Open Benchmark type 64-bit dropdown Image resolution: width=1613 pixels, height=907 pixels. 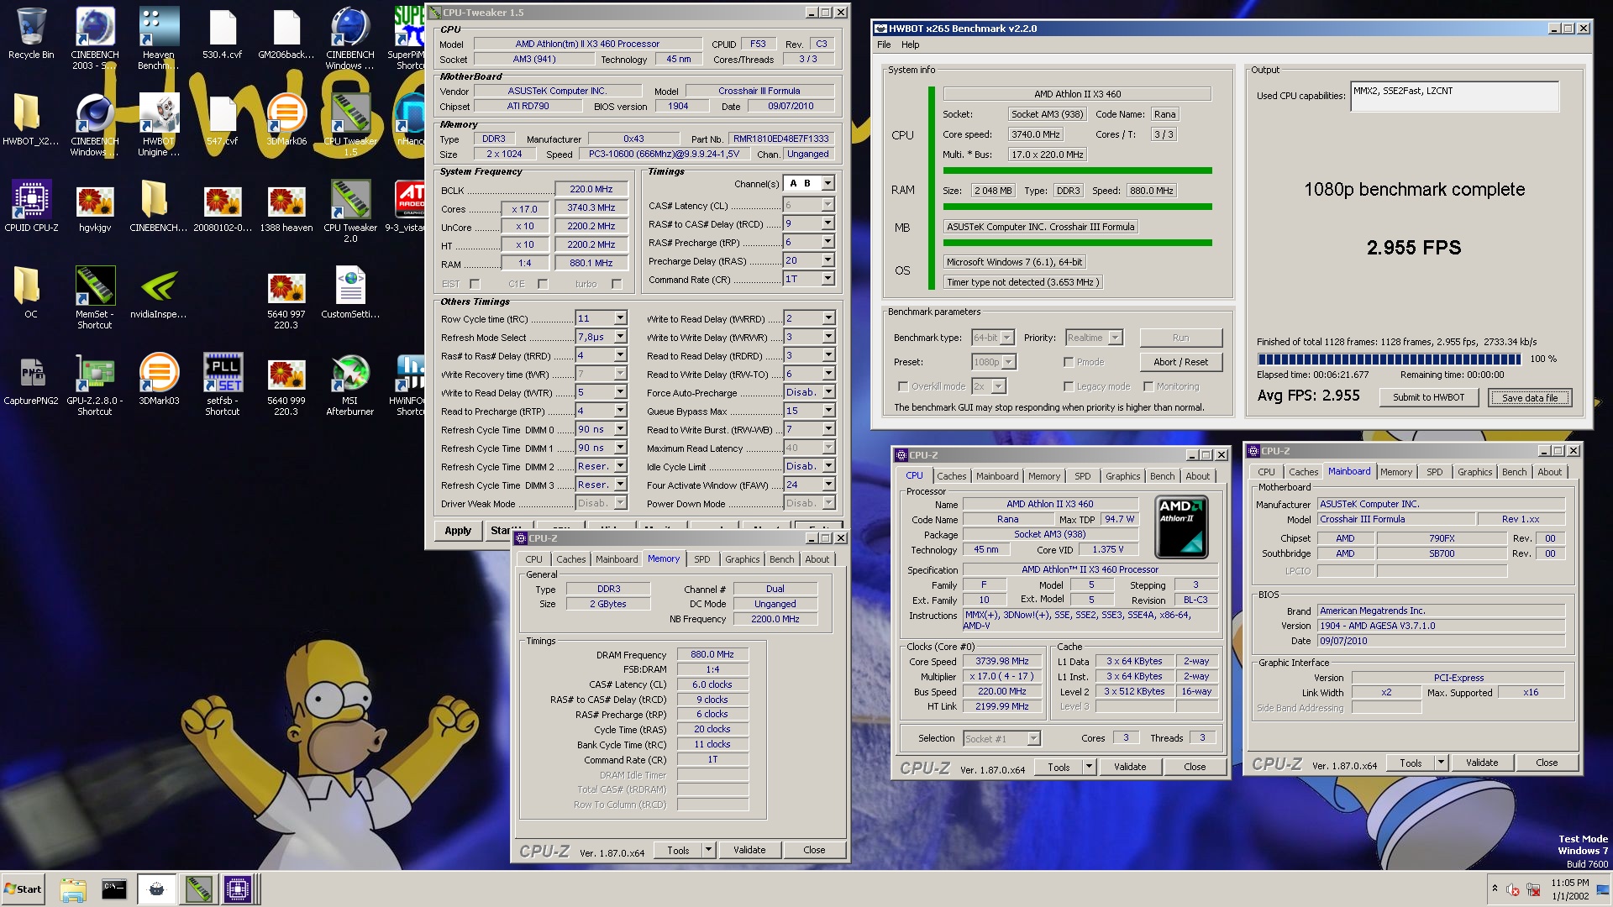click(1006, 338)
